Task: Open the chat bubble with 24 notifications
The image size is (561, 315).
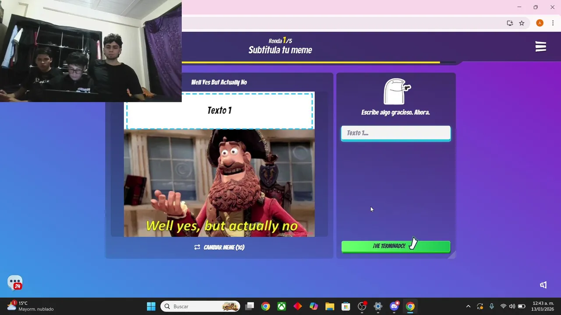Action: [15, 283]
